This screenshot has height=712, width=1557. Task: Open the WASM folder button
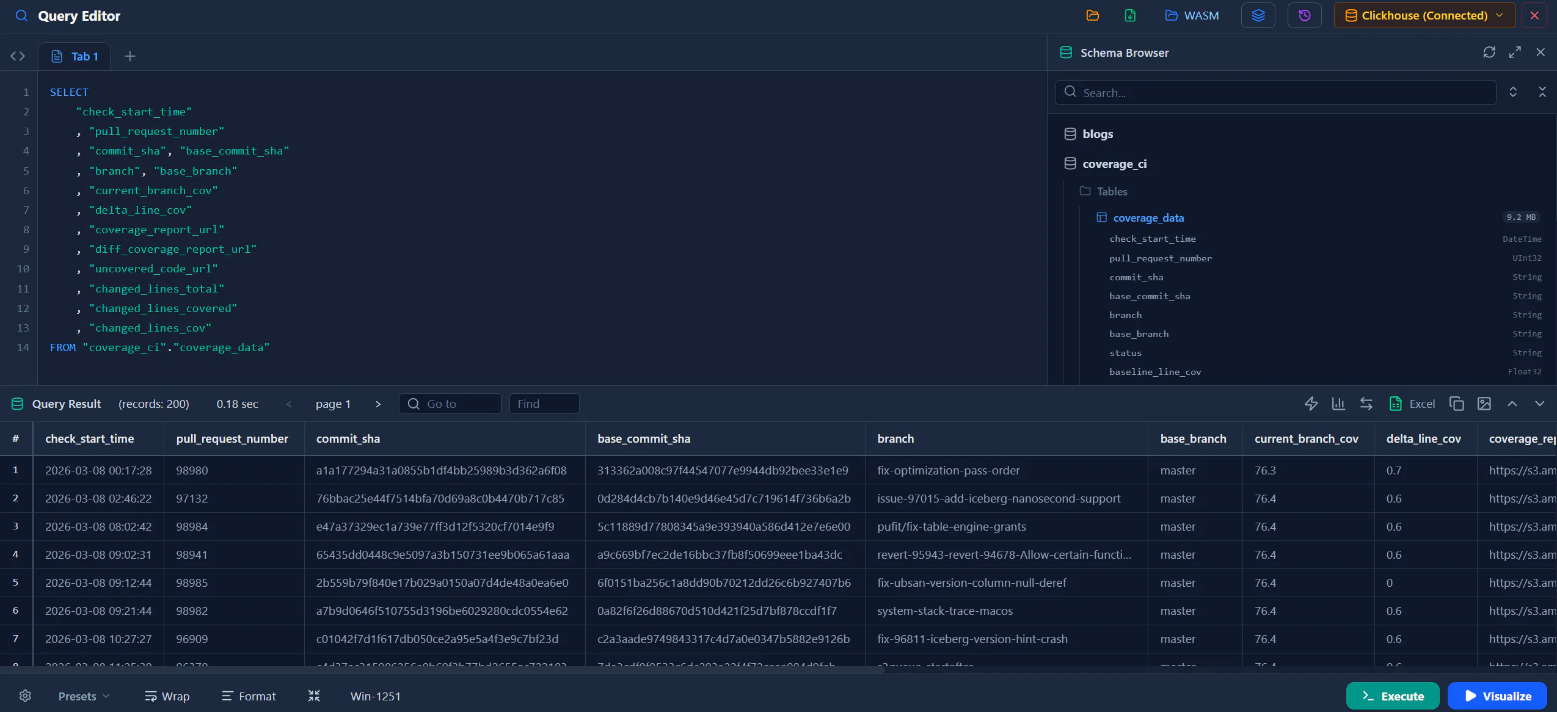[1192, 15]
